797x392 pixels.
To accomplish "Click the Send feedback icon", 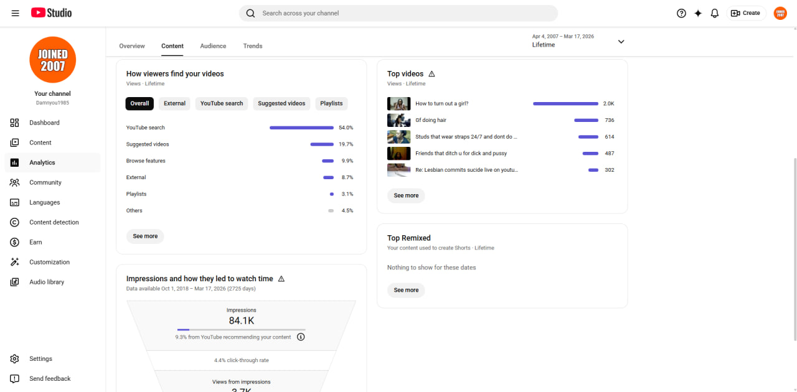I will pyautogui.click(x=15, y=378).
